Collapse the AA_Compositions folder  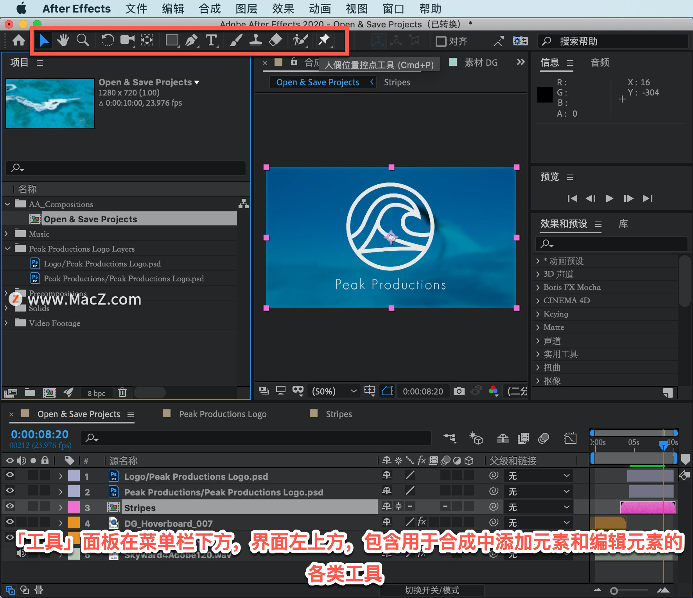coord(7,204)
